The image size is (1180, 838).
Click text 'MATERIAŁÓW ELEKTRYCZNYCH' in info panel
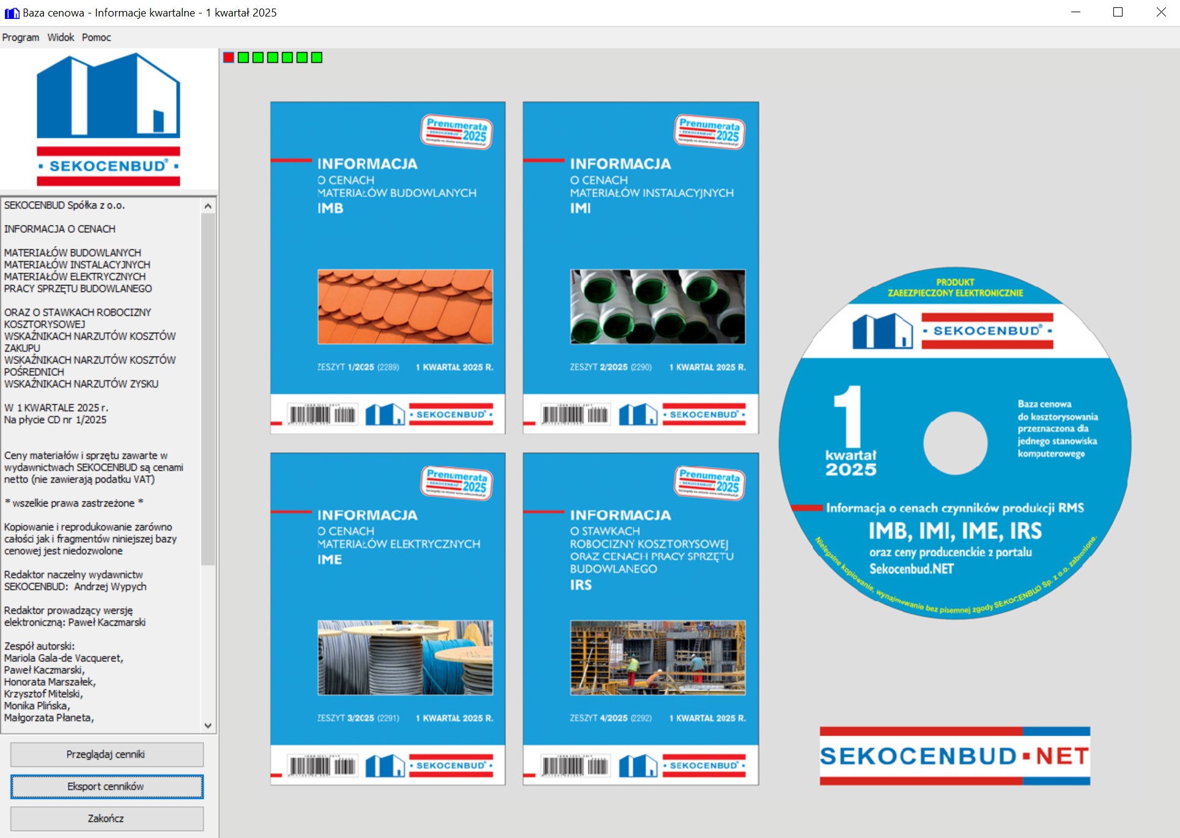pos(75,277)
